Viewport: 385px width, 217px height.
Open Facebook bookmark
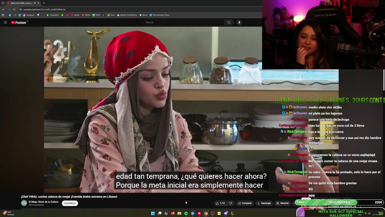[10, 15]
